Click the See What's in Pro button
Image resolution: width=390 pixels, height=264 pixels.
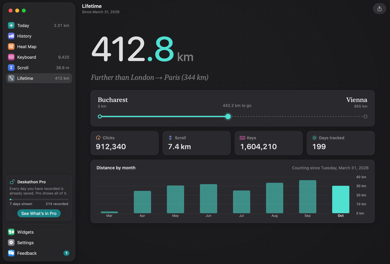39,213
